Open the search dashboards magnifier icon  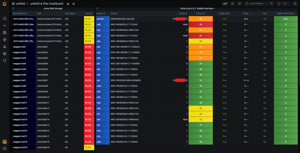[x=4, y=19]
